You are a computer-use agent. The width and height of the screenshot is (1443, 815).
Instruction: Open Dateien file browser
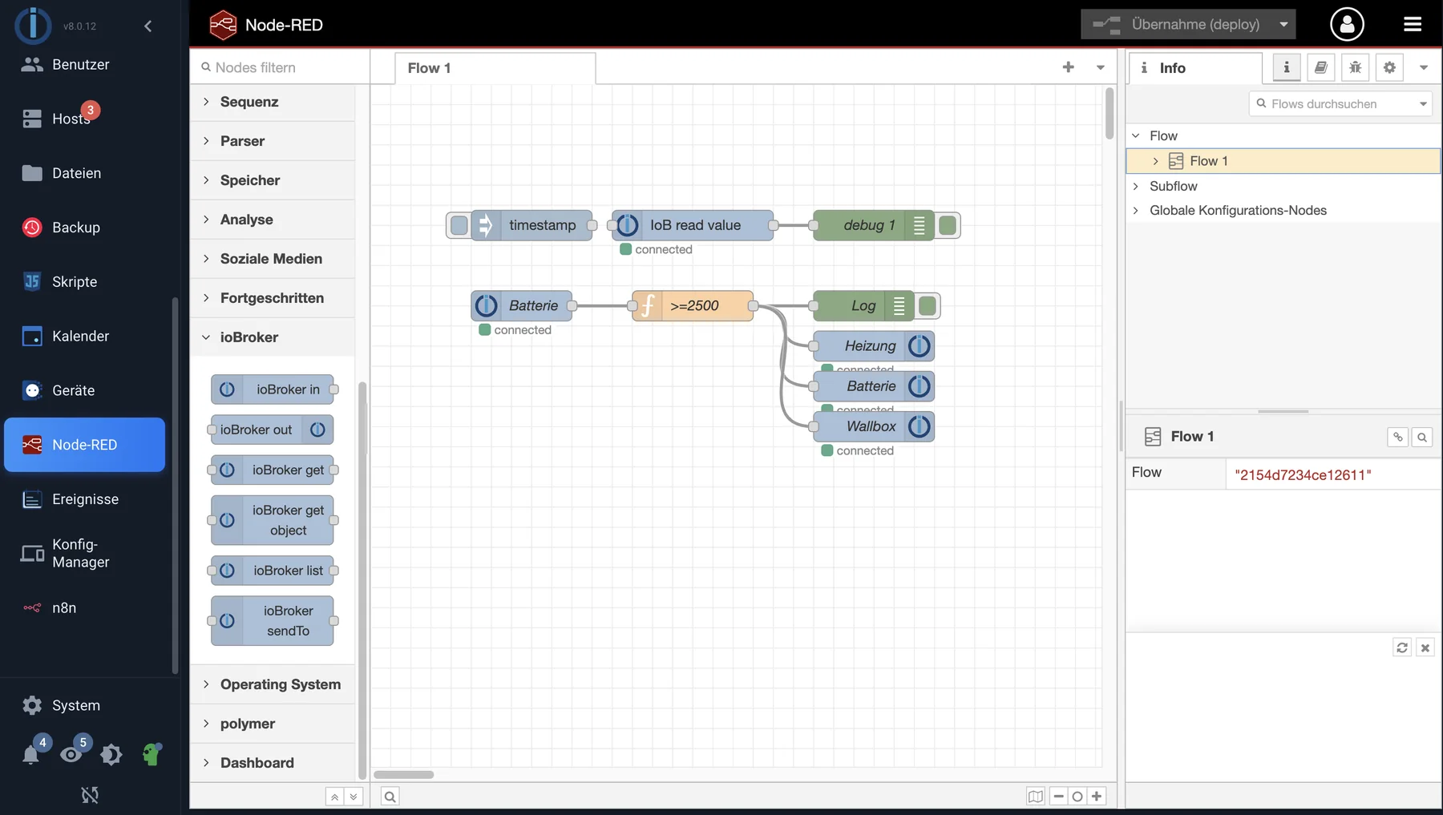point(84,173)
